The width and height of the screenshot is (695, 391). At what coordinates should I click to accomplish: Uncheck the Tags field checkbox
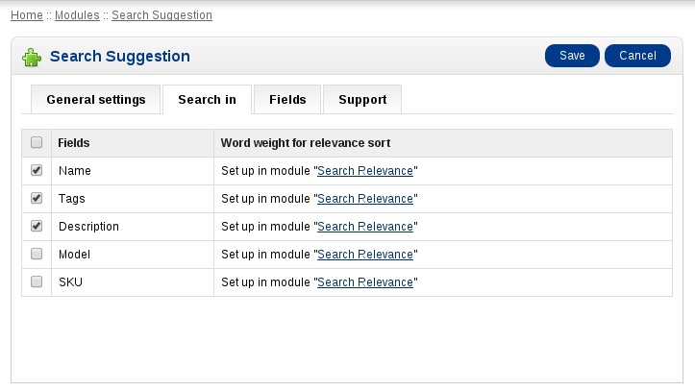click(x=37, y=198)
